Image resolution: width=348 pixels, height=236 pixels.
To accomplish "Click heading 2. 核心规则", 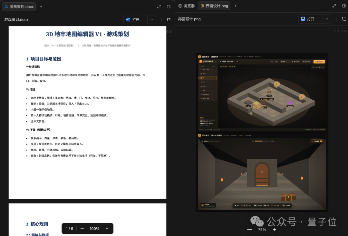I will [x=37, y=224].
